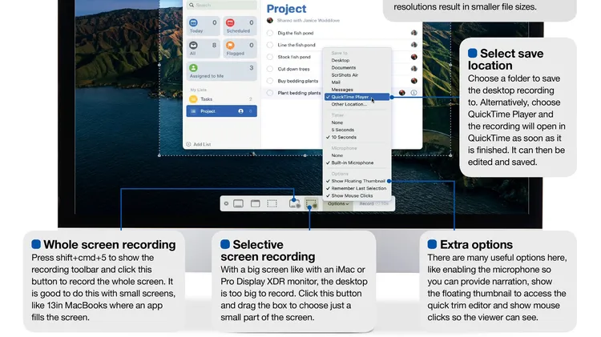
Task: Choose Record Selected Portion toolbar icon
Action: click(311, 204)
